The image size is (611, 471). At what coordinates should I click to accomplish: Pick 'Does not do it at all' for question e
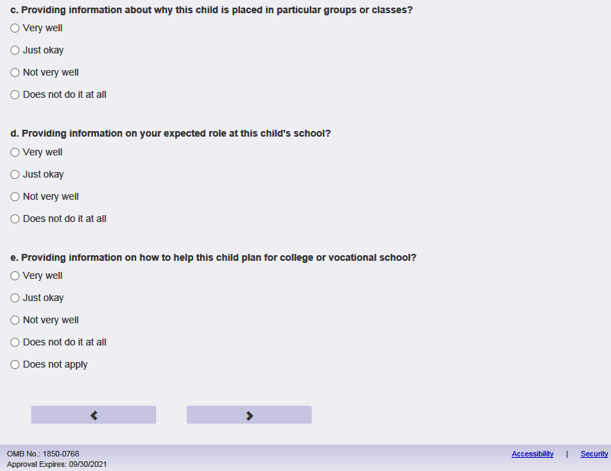tap(15, 343)
